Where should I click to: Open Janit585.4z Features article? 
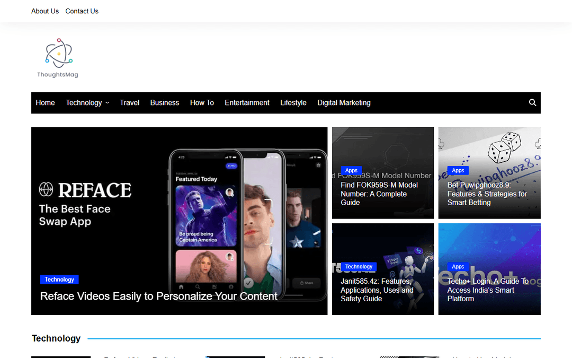tap(377, 290)
